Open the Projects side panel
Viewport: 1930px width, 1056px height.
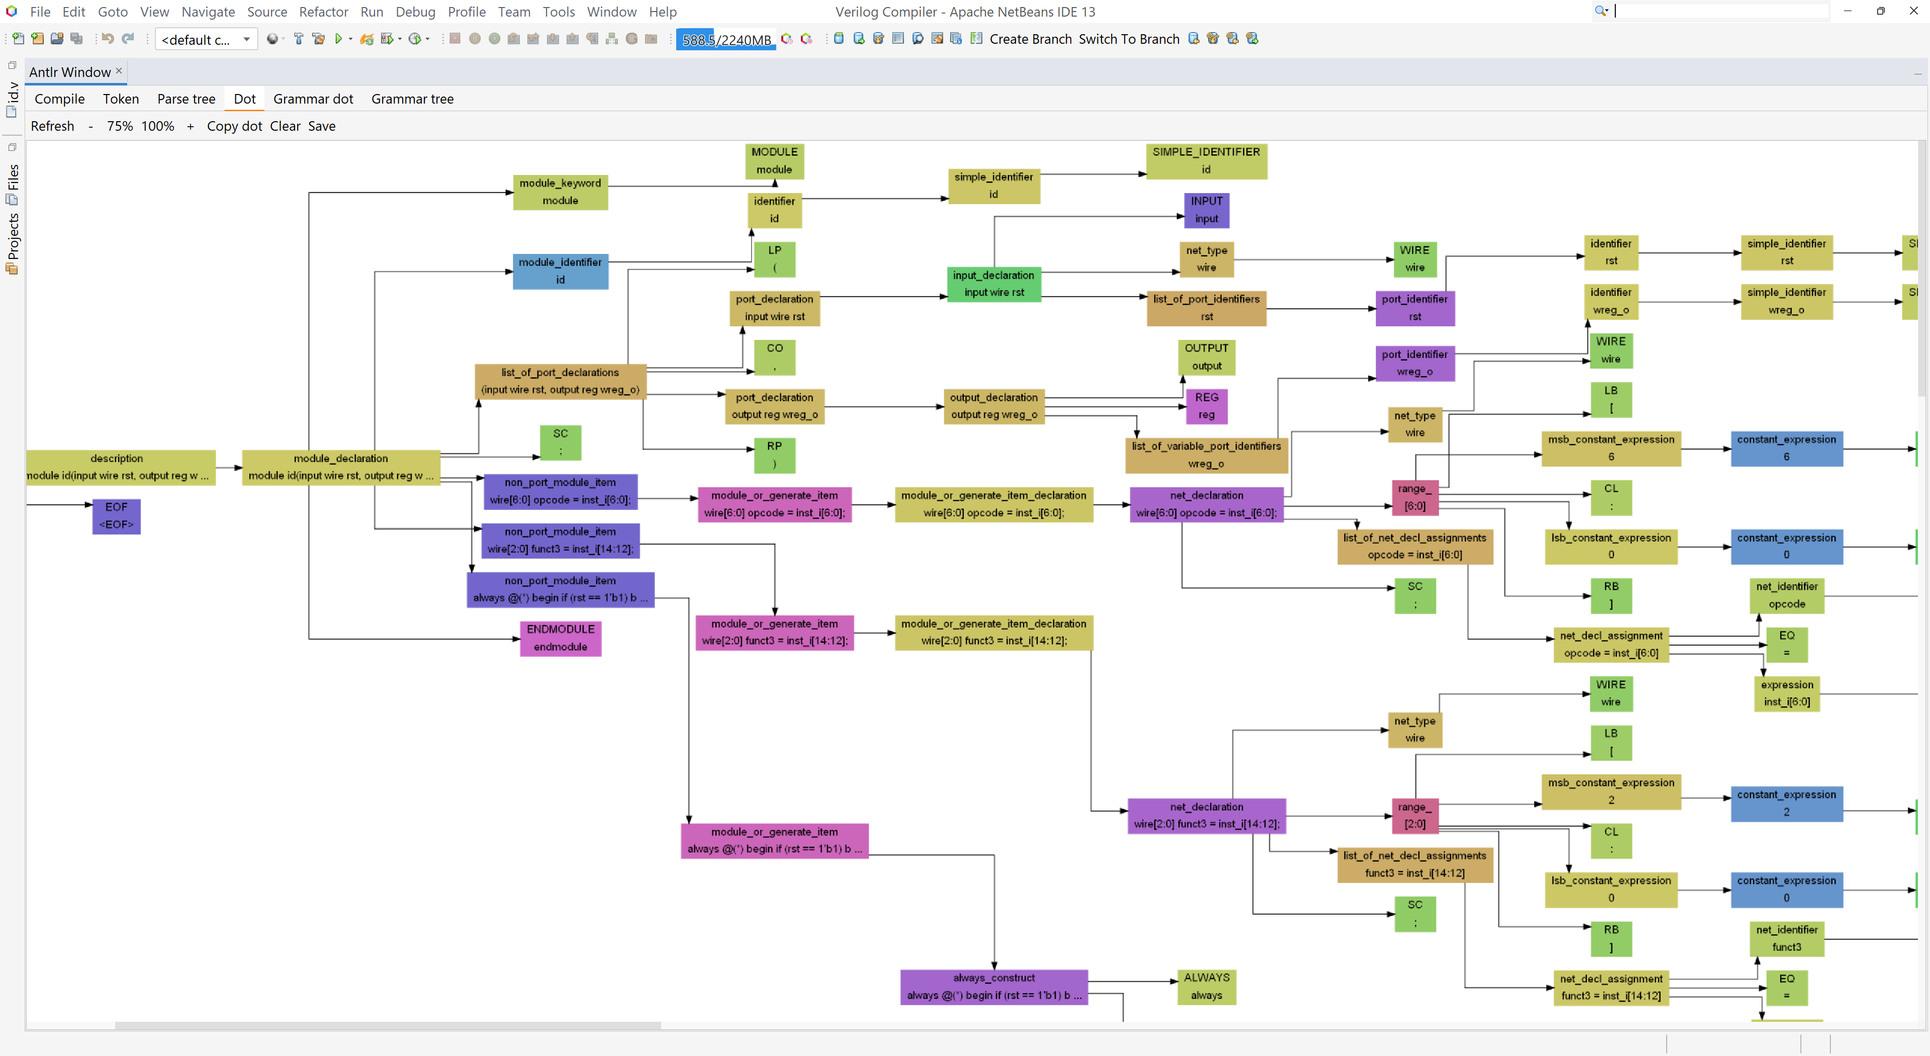pyautogui.click(x=12, y=243)
